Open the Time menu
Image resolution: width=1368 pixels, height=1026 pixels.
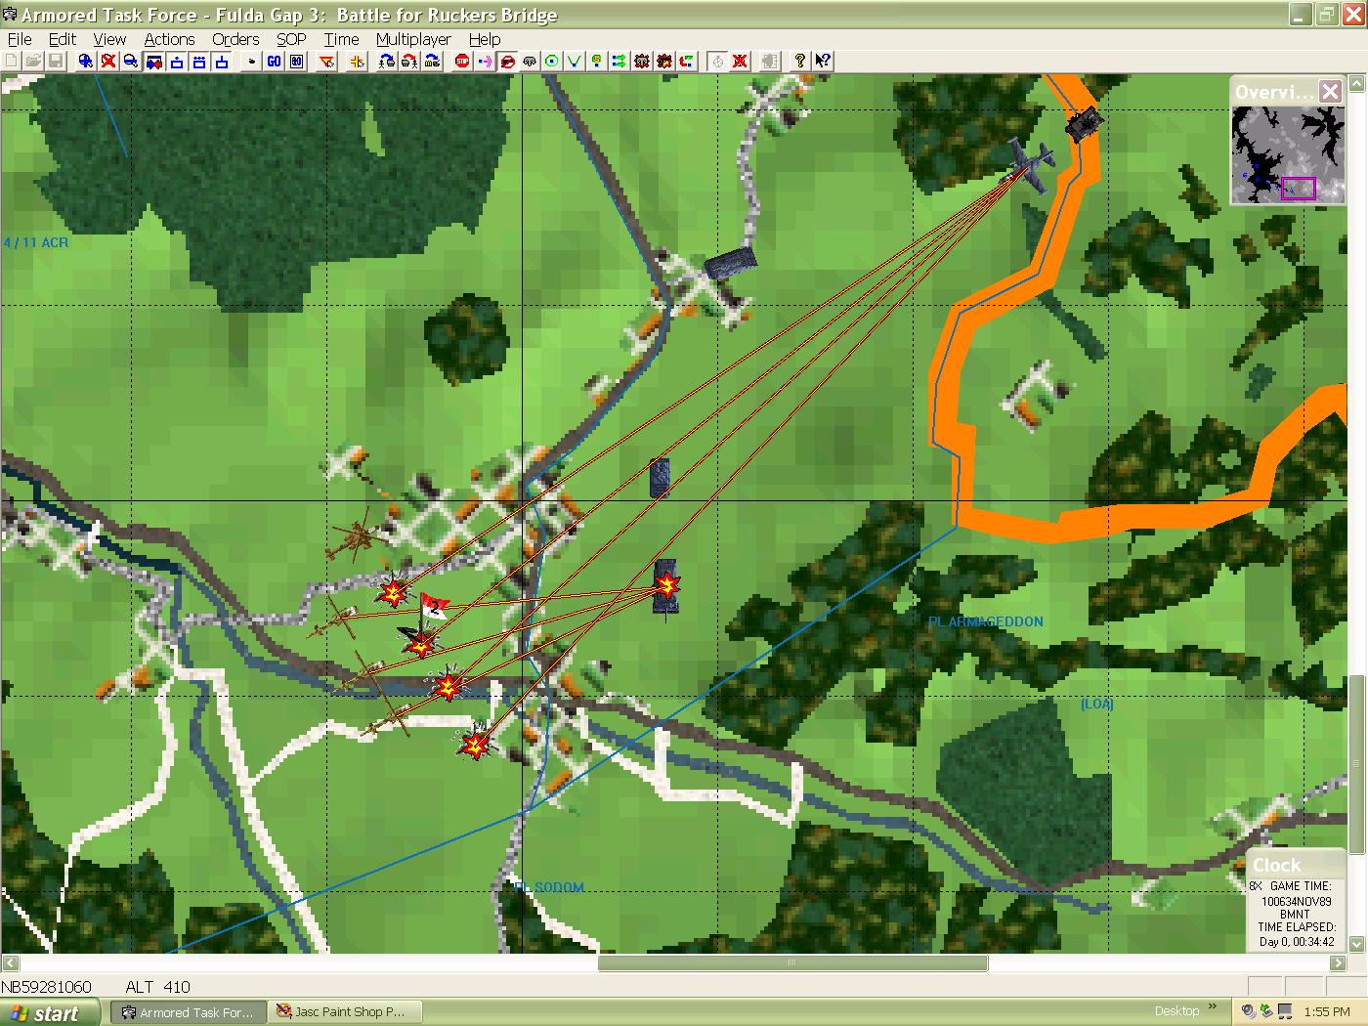coord(341,39)
